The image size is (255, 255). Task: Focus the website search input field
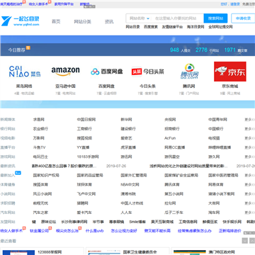click(178, 18)
